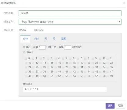Switch to the 小时 tab
Viewport: 127px width, 110px height.
pyautogui.click(x=36, y=39)
